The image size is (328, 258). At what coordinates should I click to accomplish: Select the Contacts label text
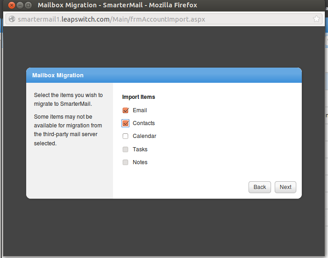[144, 123]
